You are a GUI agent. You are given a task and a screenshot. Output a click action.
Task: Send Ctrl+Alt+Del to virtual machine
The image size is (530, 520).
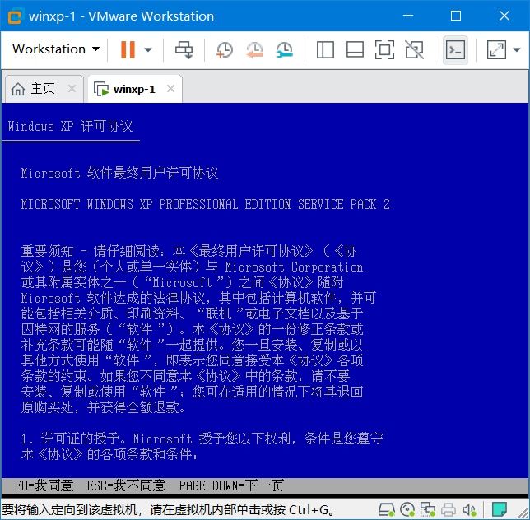coord(184,49)
